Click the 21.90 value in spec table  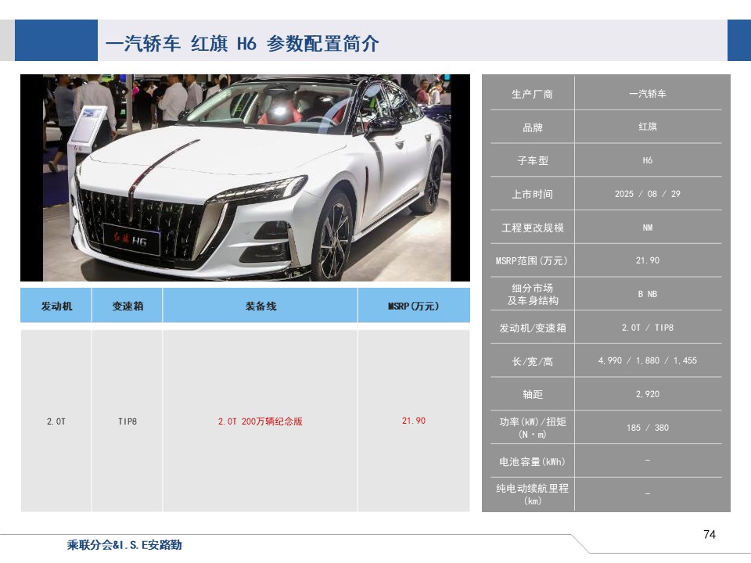click(x=648, y=260)
